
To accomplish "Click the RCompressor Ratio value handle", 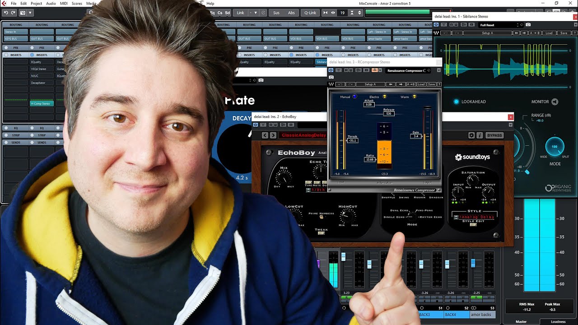I will tap(370, 159).
